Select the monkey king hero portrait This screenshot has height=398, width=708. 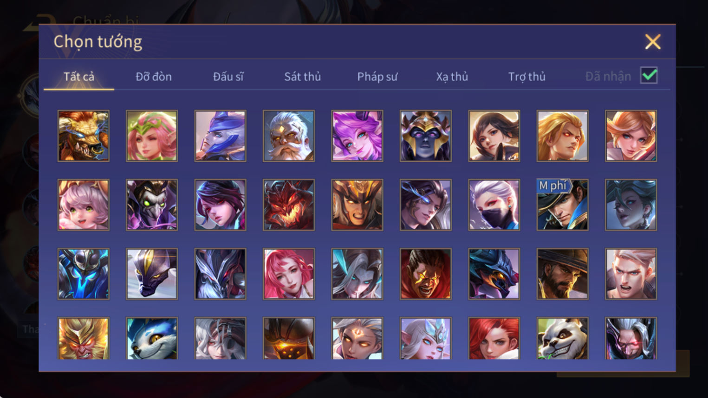[x=84, y=339]
